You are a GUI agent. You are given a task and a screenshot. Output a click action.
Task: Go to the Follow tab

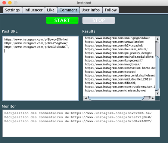(111, 10)
